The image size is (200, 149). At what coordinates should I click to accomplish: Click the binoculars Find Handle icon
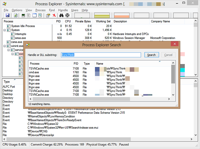point(61,15)
